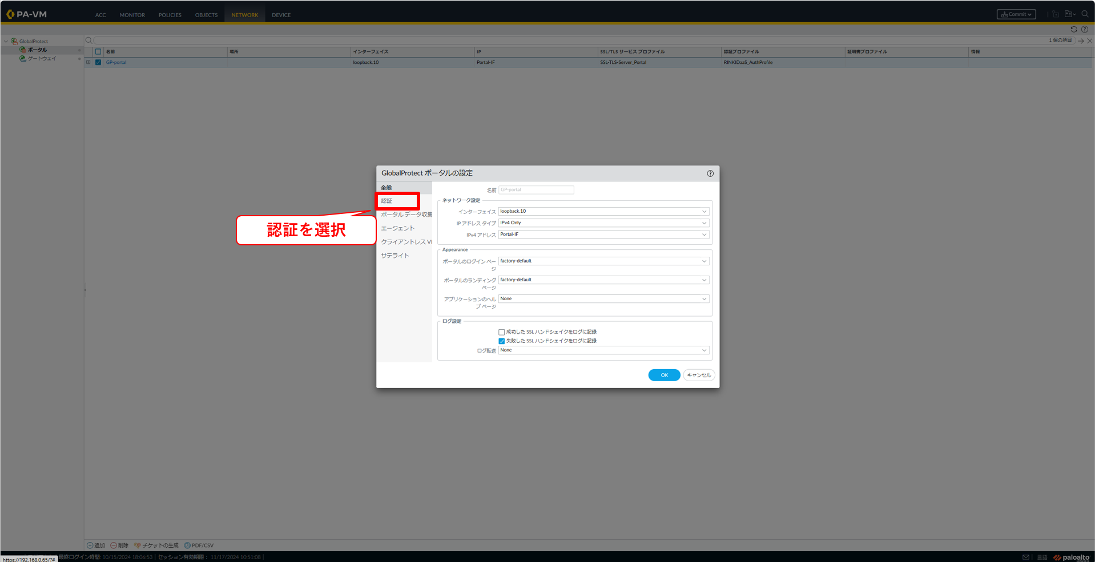
Task: Click the global search magnifier icon
Action: pyautogui.click(x=1085, y=14)
